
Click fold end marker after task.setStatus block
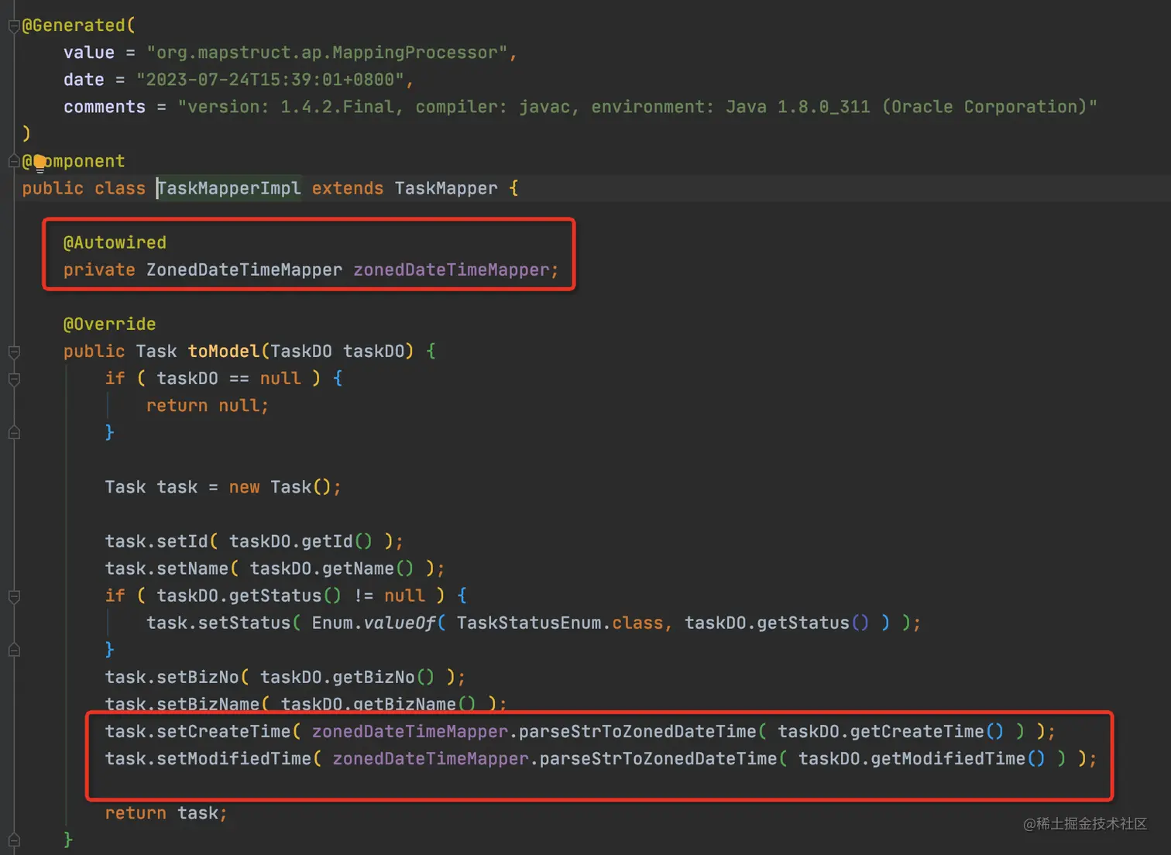click(x=13, y=650)
